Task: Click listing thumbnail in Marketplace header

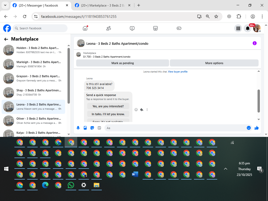Action: (79, 54)
